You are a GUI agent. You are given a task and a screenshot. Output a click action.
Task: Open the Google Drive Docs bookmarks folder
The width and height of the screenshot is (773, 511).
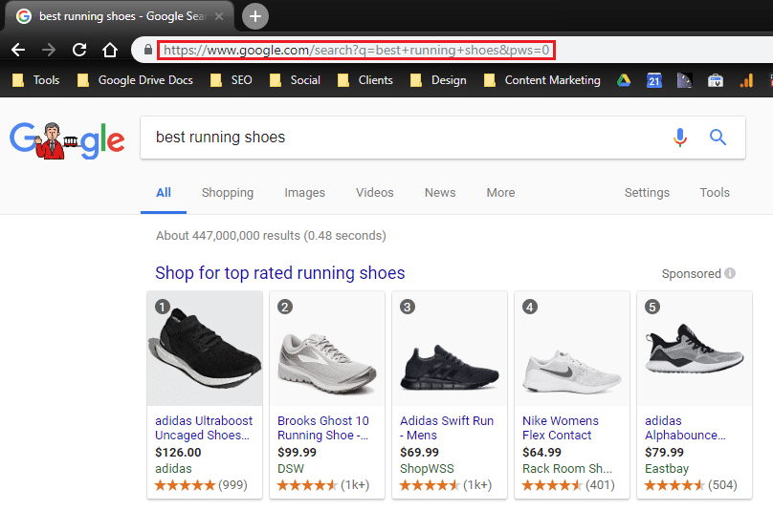pos(135,80)
